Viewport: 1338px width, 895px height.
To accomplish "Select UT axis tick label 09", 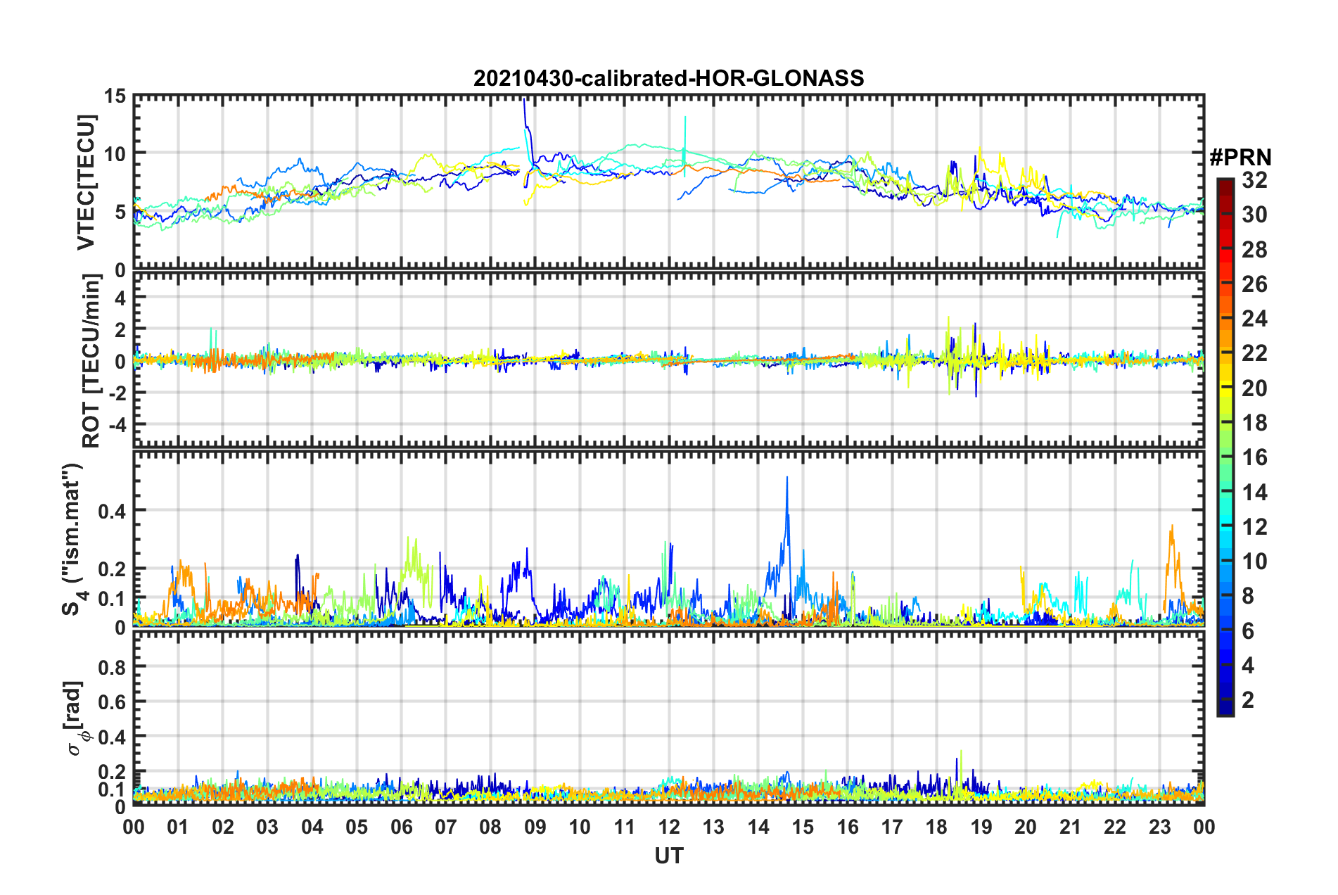I will [535, 827].
